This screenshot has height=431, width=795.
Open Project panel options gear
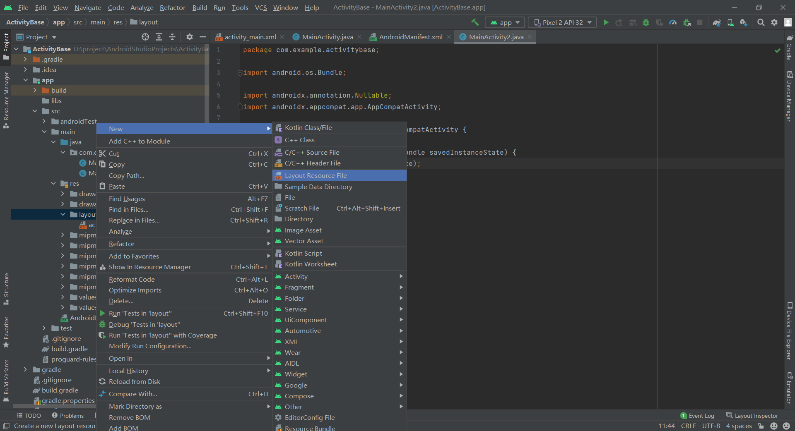click(x=190, y=37)
